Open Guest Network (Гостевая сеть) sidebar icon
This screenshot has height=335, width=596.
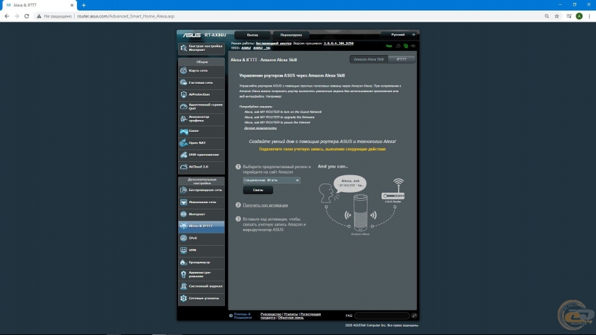point(184,82)
